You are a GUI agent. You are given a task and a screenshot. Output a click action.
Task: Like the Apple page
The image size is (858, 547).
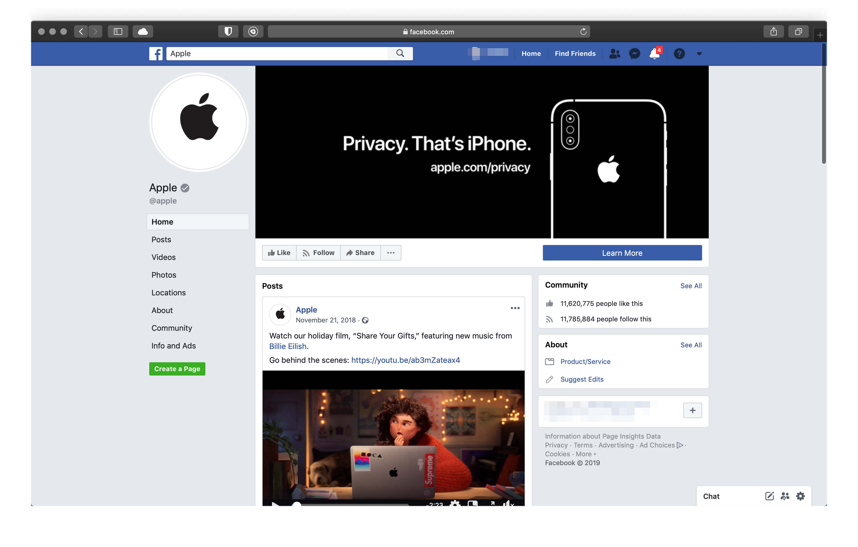279,252
